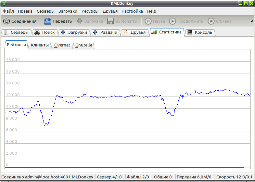The width and height of the screenshot is (255, 182).
Task: Open the Серверы menu in menu bar
Action: click(45, 11)
